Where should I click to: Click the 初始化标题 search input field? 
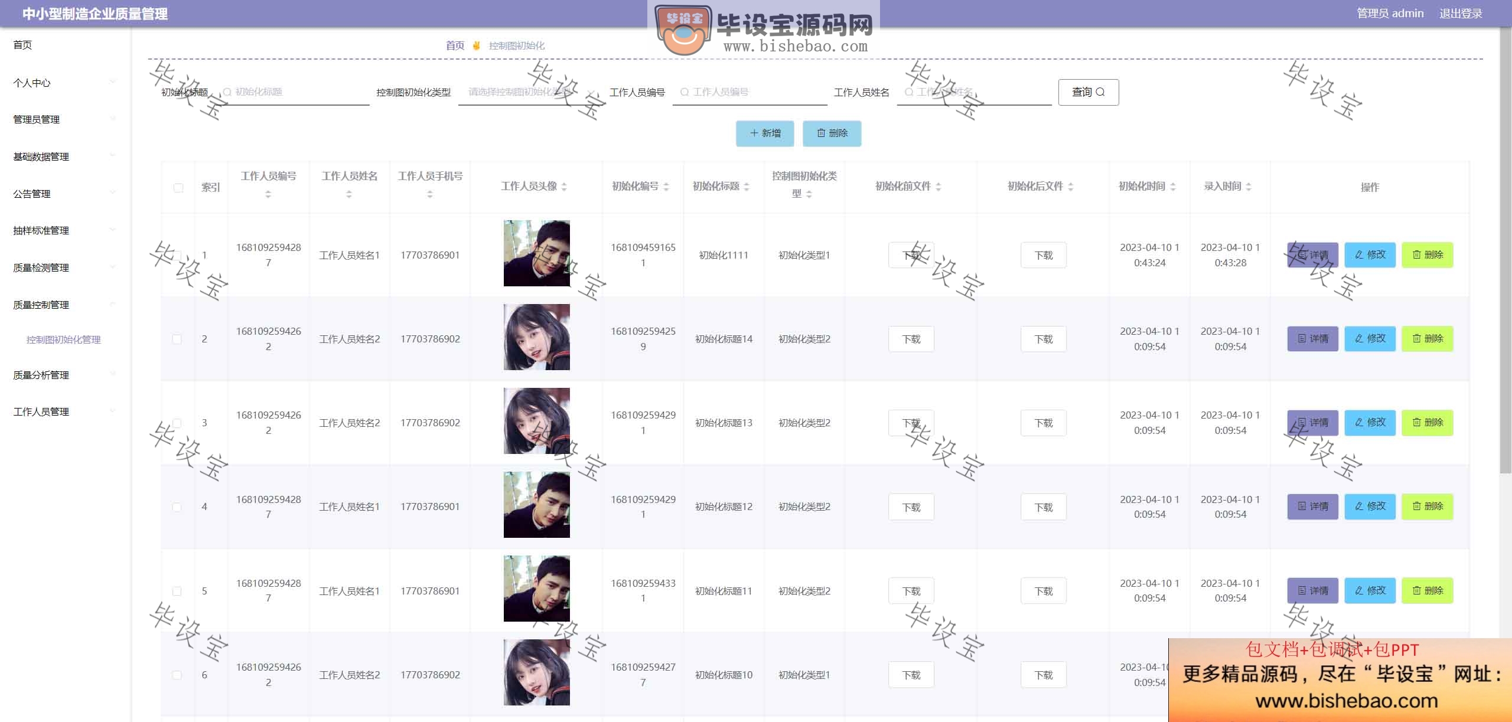point(295,92)
